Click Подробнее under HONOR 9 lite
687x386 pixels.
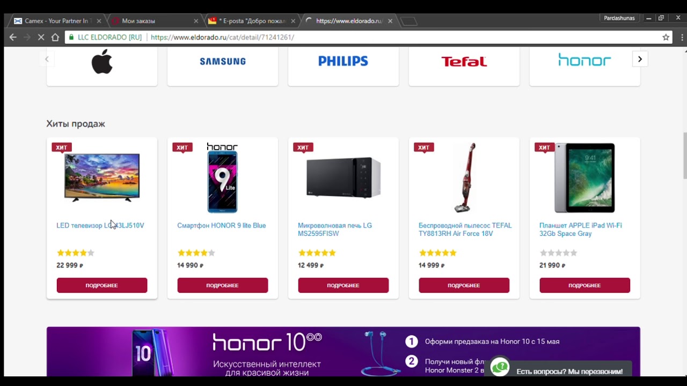click(x=223, y=285)
